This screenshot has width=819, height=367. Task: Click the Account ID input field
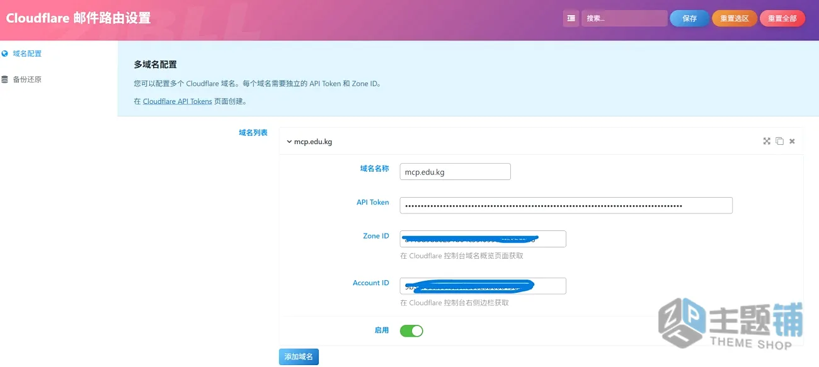[483, 286]
